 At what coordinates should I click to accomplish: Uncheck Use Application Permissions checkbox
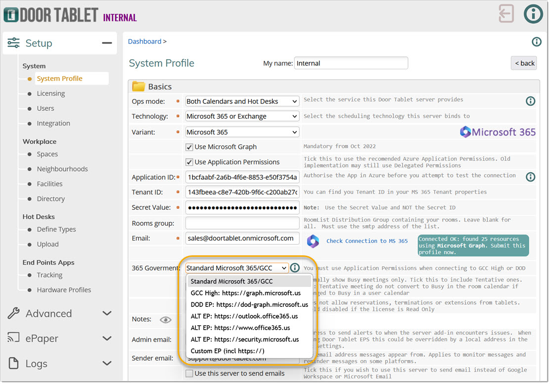189,162
